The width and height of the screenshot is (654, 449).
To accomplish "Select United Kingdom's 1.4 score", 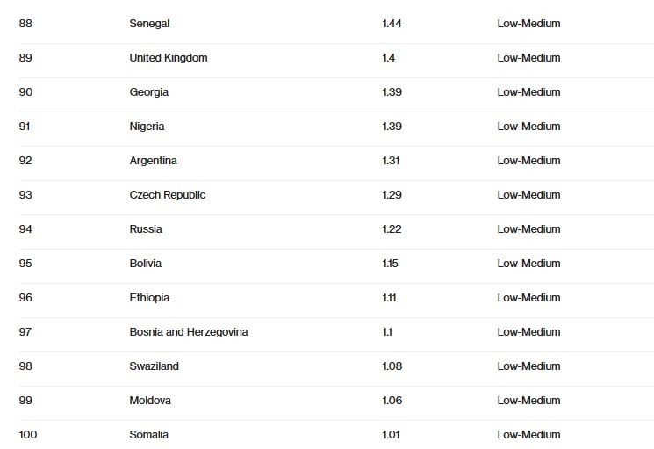I will pos(389,58).
